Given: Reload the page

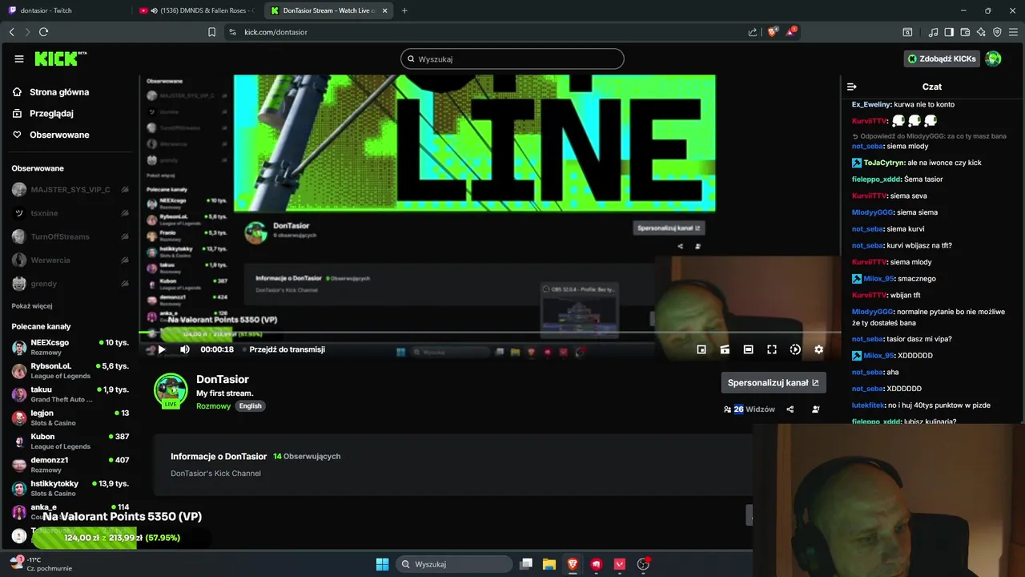Looking at the screenshot, I should 43,32.
